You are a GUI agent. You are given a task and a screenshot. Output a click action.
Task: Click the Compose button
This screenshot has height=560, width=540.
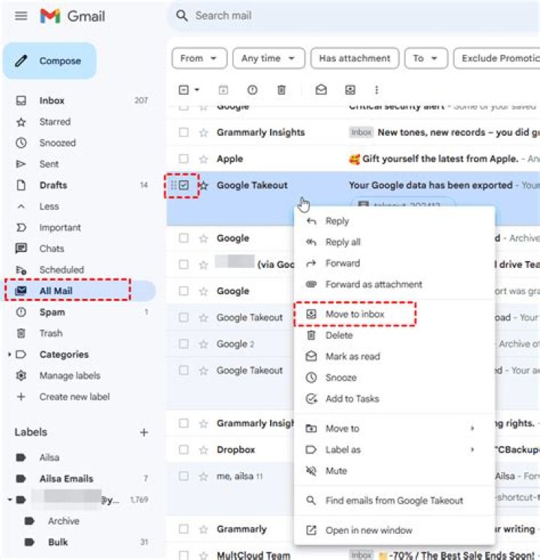[x=50, y=61]
